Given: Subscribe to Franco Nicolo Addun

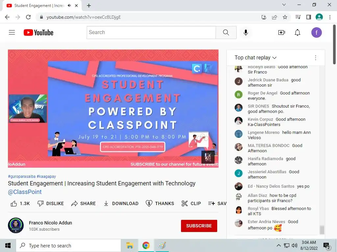Looking at the screenshot, I should coord(199,226).
